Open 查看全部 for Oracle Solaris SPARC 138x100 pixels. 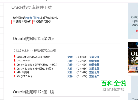[x=94, y=65]
